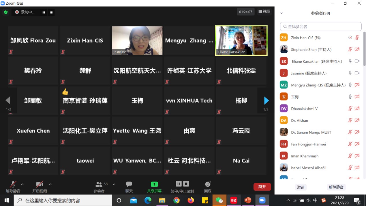The width and height of the screenshot is (366, 206).
Task: Collapse participants panel with top chevron
Action: tap(281, 13)
